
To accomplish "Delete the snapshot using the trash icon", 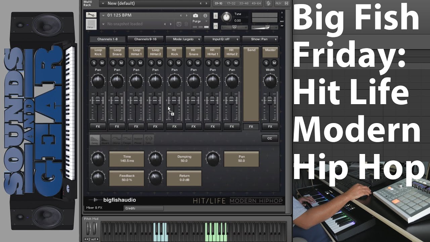I will [186, 24].
